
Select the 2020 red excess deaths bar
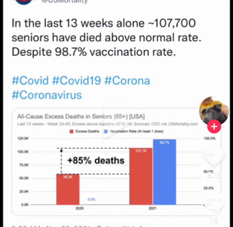pos(68,190)
